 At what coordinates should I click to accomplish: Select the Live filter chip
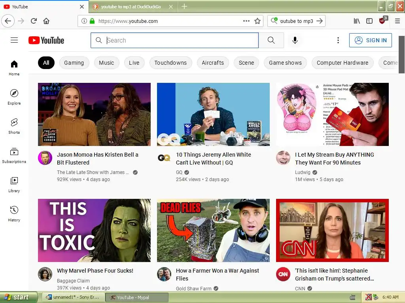[134, 63]
